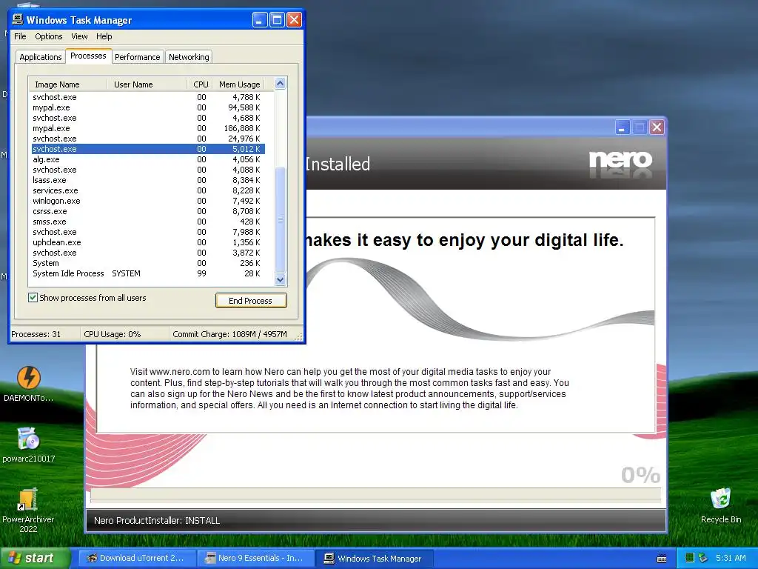The width and height of the screenshot is (758, 569).
Task: Click the Task Manager title bar icon
Action: pyautogui.click(x=18, y=19)
